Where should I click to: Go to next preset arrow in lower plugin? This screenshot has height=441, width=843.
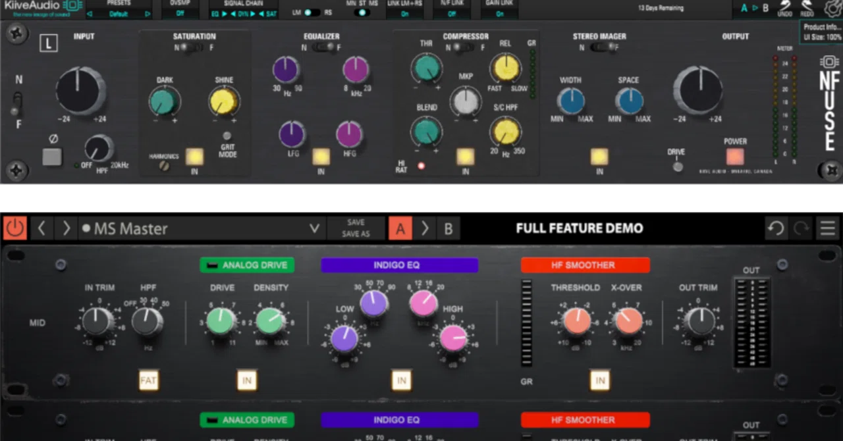(x=66, y=228)
